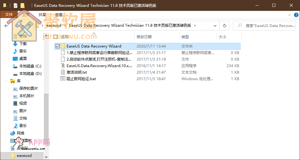Expand the easeusd tree node
This screenshot has width=300, height=160.
6,156
